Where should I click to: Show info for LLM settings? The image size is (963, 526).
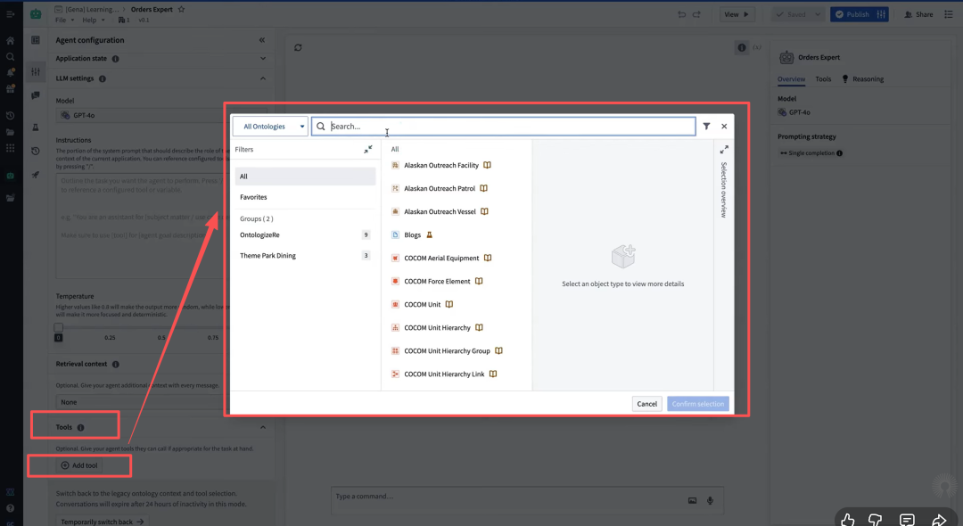pos(103,78)
